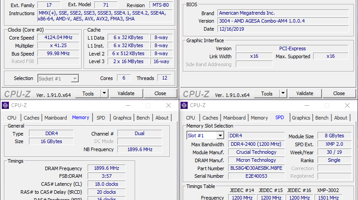Screen dimensions: 358x200
Task: Click the Module Size 8 GBytes value
Action: point(334,136)
